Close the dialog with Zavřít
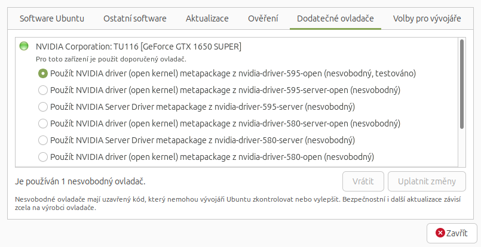 tap(451, 233)
